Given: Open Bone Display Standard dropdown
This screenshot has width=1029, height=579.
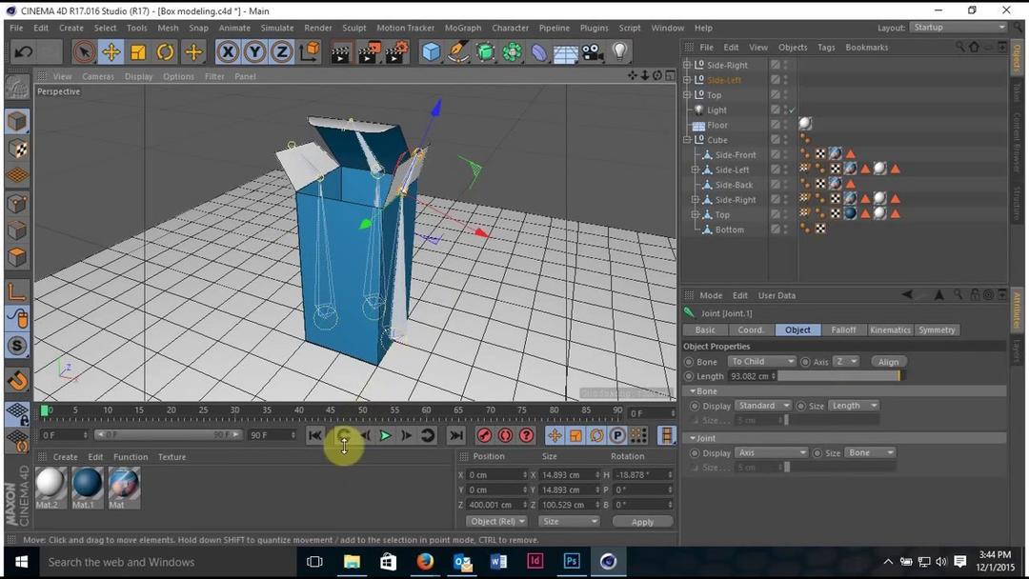Looking at the screenshot, I should [x=763, y=406].
